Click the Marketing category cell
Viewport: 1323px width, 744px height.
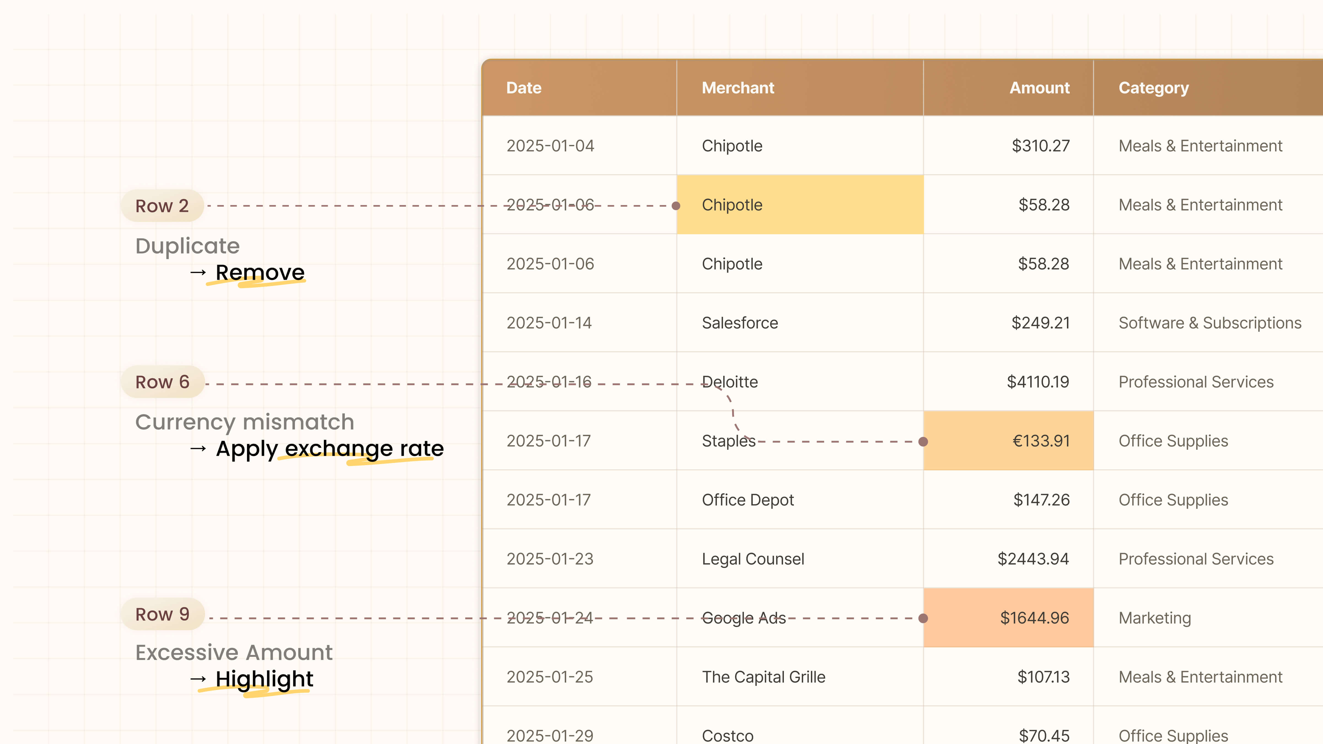(x=1155, y=618)
